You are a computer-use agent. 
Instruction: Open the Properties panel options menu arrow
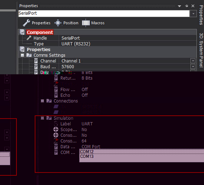179,6
